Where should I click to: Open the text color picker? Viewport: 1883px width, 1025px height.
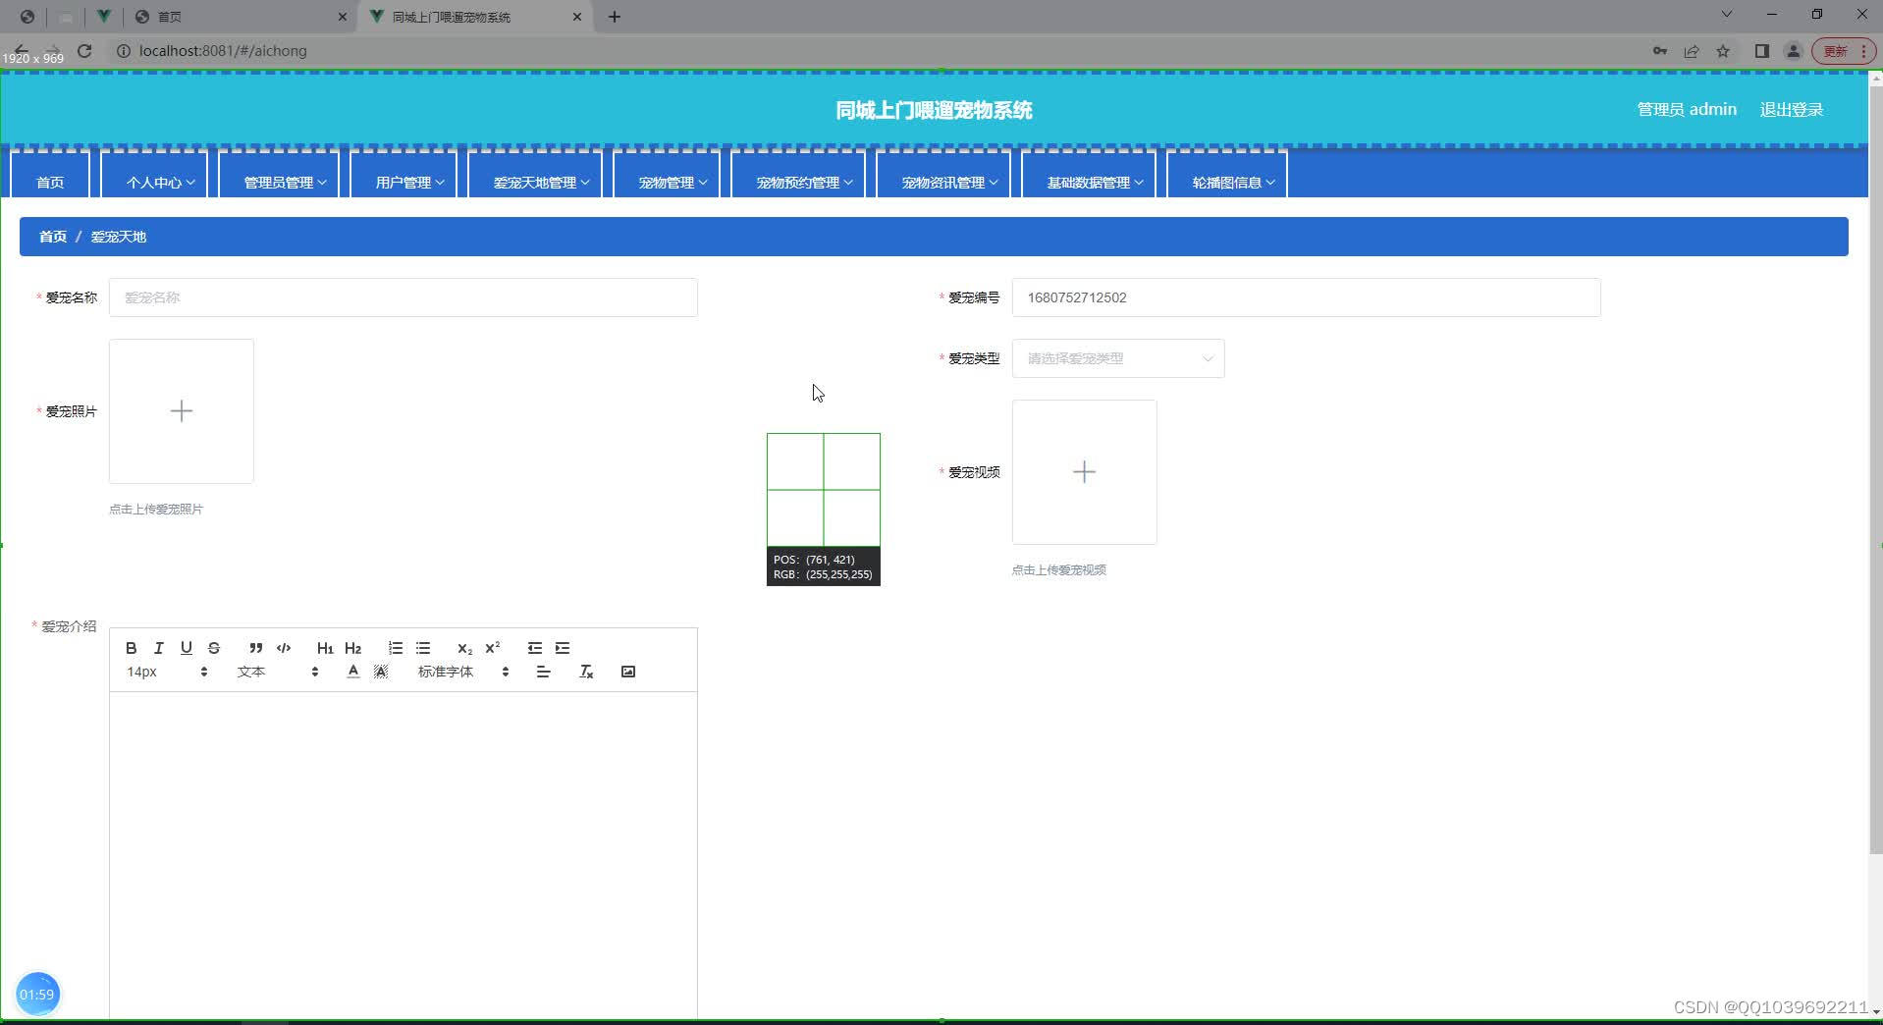[353, 672]
